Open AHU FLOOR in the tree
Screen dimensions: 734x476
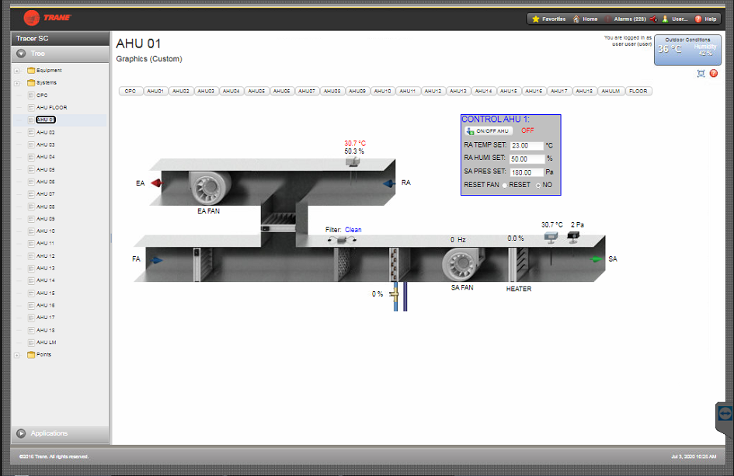click(x=51, y=108)
